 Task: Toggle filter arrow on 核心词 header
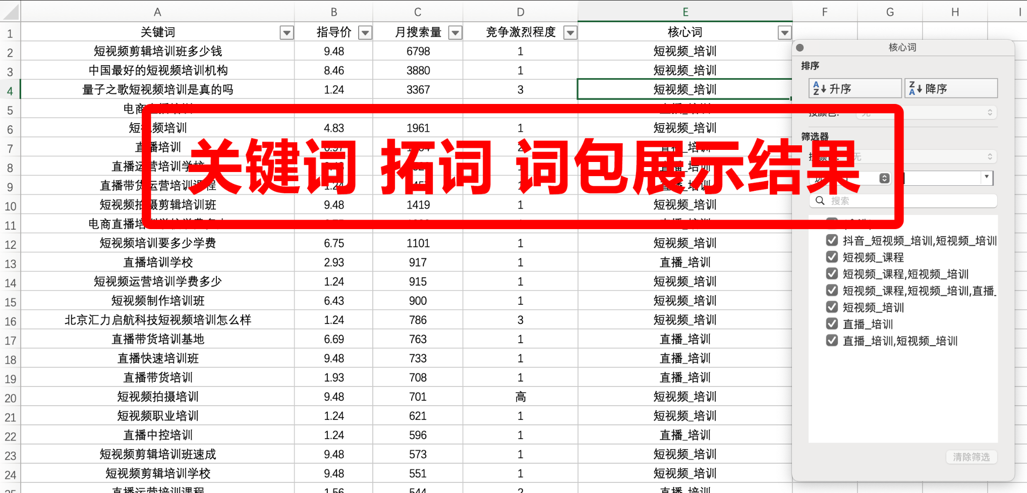pos(784,33)
